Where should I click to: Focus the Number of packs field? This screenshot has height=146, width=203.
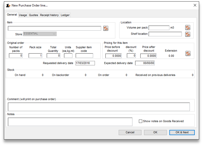click(16, 55)
